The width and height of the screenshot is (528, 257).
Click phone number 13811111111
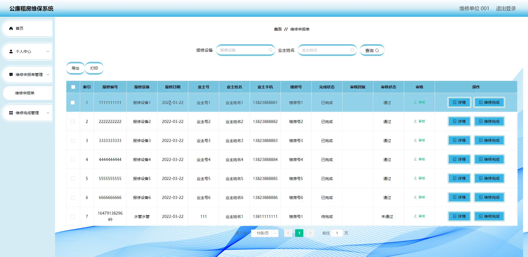click(265, 217)
